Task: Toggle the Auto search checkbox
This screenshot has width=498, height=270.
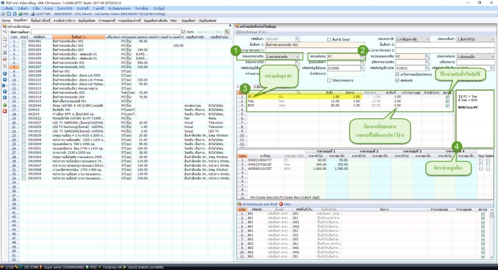Action: pos(183,32)
